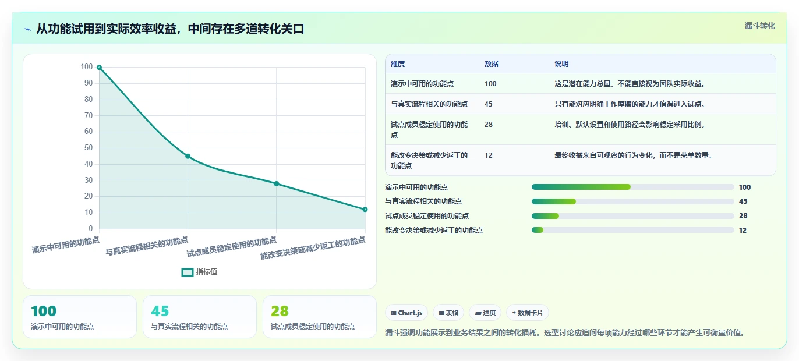Click the chart data point at value 28
The width and height of the screenshot is (799, 361).
277,183
